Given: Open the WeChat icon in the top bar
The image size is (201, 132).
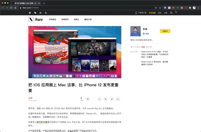Looking at the screenshot, I should tap(35, 13).
